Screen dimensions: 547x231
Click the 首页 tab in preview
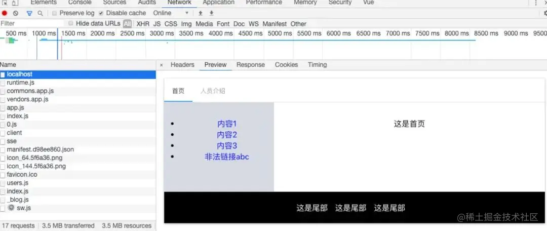[x=178, y=91]
